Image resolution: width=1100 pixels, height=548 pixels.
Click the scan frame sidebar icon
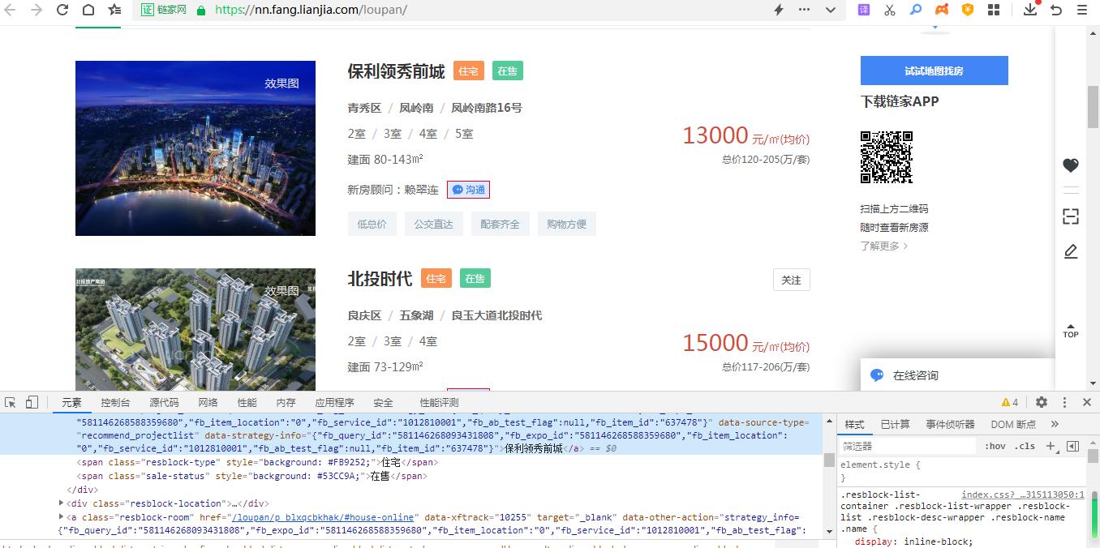coord(1071,216)
